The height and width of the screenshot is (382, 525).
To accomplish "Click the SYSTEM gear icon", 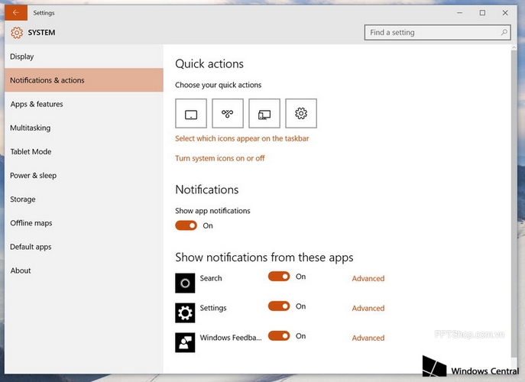I will pos(17,33).
